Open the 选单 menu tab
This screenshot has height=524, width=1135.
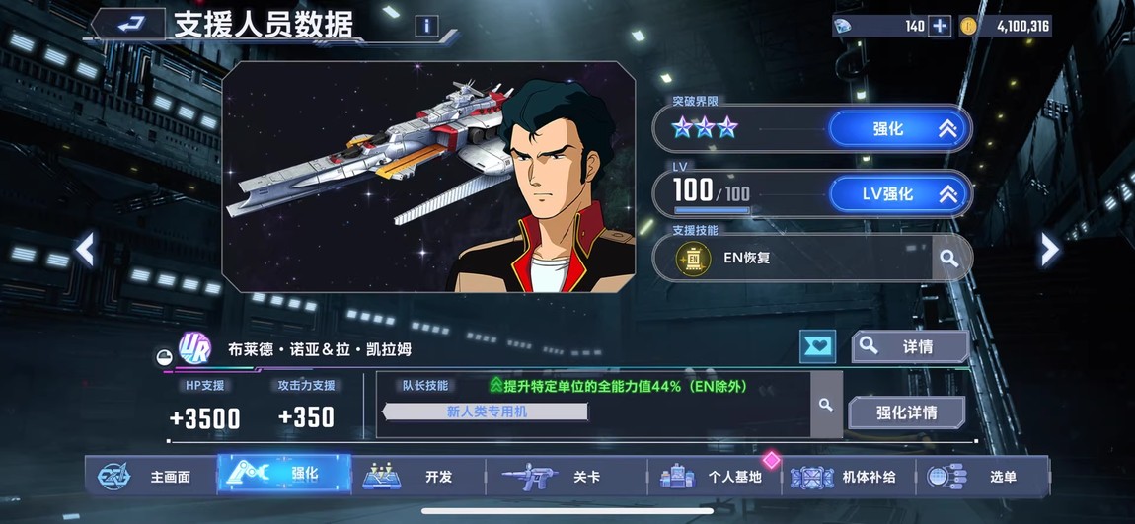pos(982,477)
